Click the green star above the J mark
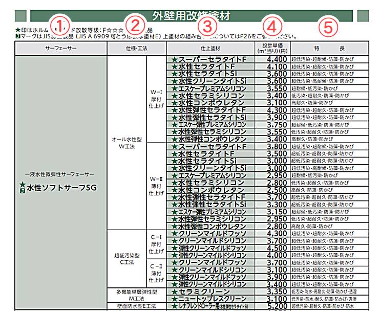The image size is (379, 314). point(23,185)
